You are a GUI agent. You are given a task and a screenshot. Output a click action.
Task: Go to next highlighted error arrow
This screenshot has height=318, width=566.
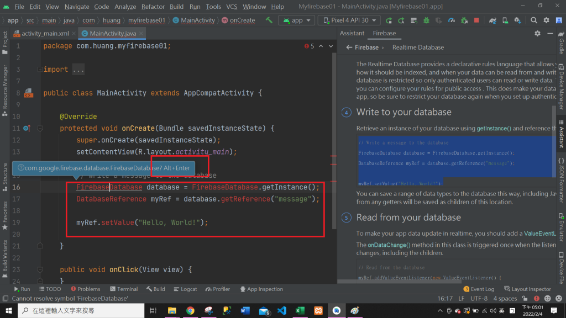coord(331,46)
